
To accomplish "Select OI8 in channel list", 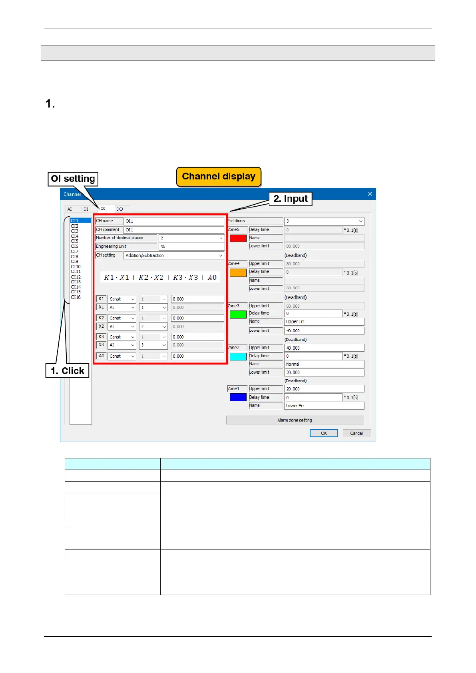I will 80,257.
